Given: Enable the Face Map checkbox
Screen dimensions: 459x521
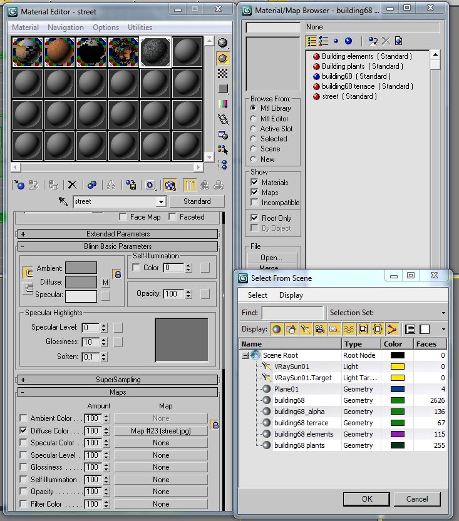Looking at the screenshot, I should click(x=123, y=217).
